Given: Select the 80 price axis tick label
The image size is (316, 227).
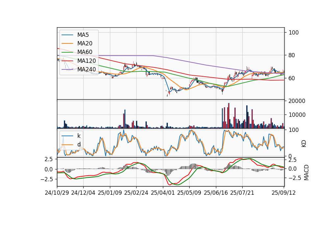Looking at the screenshot, I should click(292, 55).
